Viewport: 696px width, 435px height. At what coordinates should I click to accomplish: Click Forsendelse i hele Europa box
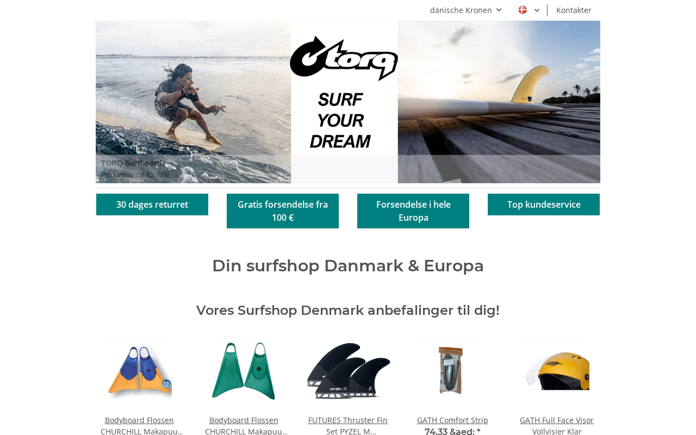point(413,211)
